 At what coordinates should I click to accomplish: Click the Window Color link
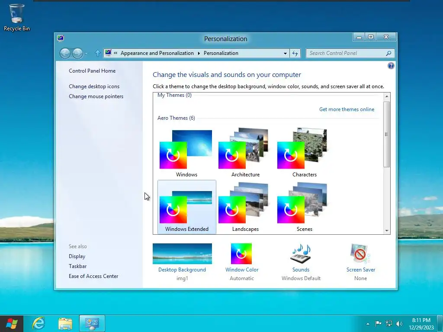pyautogui.click(x=242, y=270)
